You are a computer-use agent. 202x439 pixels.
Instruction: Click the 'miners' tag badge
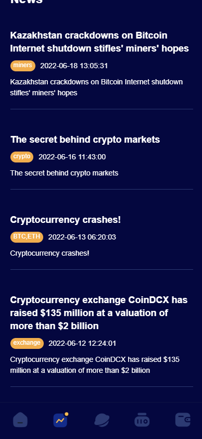(23, 66)
